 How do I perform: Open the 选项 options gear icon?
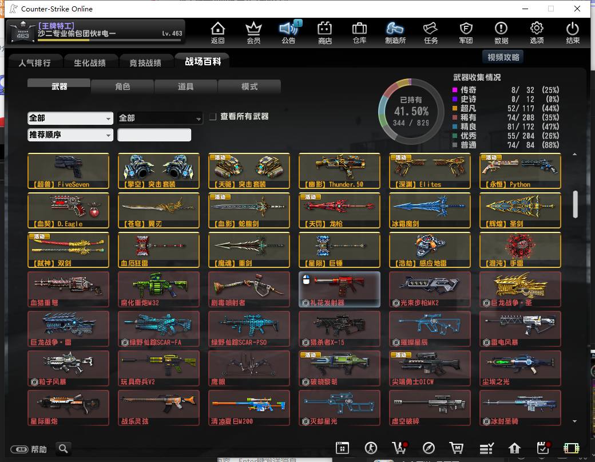(537, 32)
